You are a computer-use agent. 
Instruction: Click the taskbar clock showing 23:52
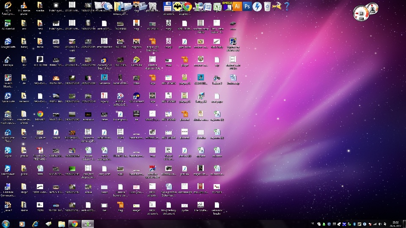395,223
